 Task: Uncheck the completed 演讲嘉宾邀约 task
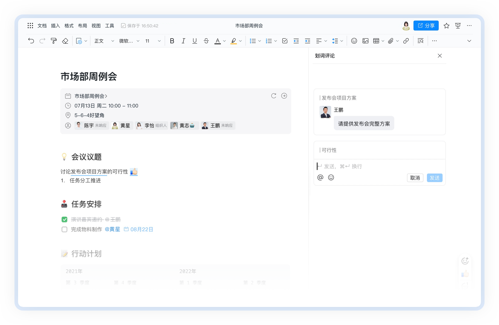click(64, 219)
